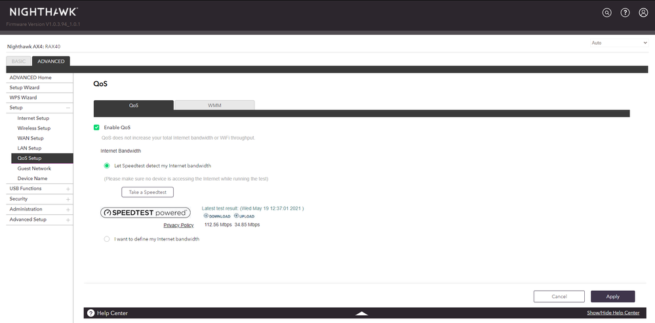The image size is (655, 323).
Task: Click the Apply button
Action: 613,296
